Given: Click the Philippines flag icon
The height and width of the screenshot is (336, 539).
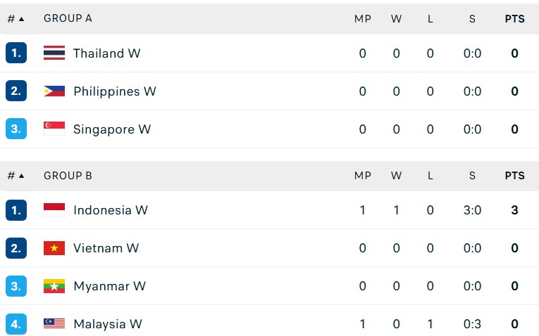Looking at the screenshot, I should click(x=54, y=91).
